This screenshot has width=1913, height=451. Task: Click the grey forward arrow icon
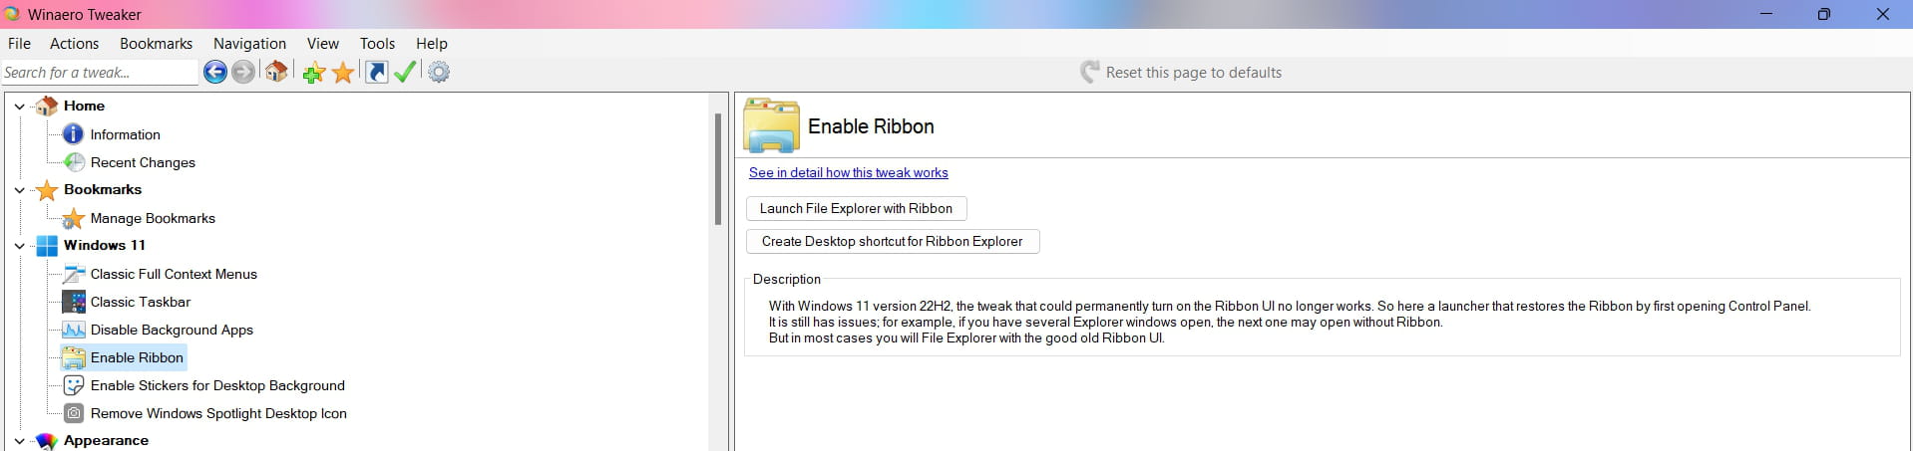[243, 72]
